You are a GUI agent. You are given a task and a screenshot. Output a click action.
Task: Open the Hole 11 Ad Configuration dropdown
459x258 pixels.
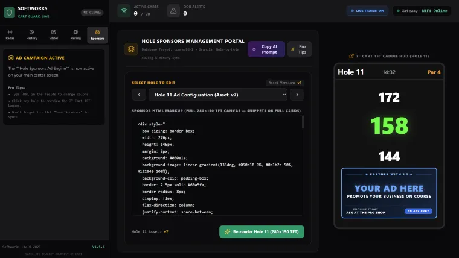(x=218, y=95)
